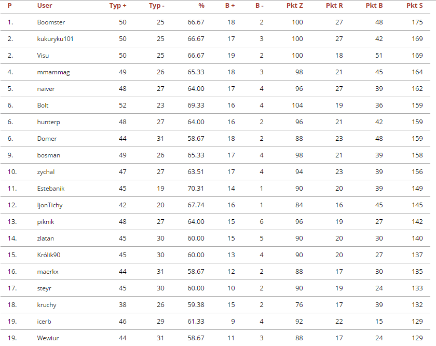The height and width of the screenshot is (346, 436).
Task: Sort by the Pkt R column header
Action: click(x=334, y=6)
